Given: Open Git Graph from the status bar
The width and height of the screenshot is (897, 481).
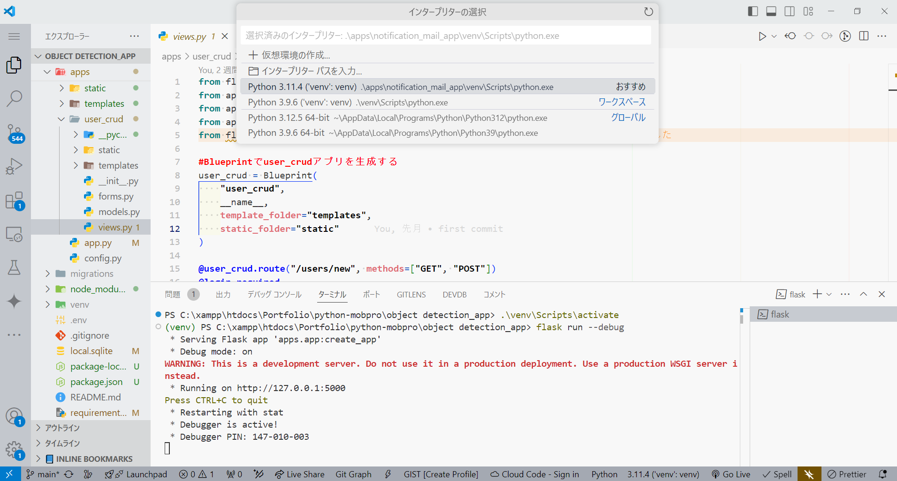Looking at the screenshot, I should coord(353,474).
